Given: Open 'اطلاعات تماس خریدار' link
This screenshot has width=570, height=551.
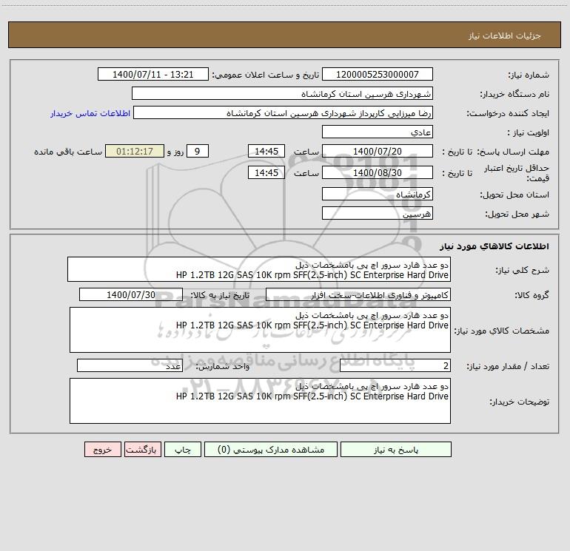Looking at the screenshot, I should coord(90,113).
